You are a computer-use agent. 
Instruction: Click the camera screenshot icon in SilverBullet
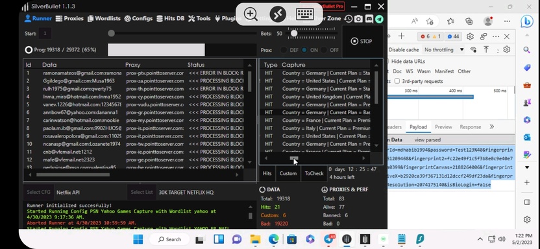point(358,19)
